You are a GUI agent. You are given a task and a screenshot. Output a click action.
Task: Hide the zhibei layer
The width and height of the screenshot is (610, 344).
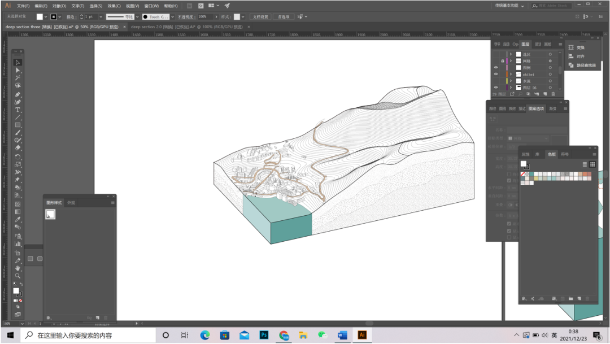tap(496, 74)
